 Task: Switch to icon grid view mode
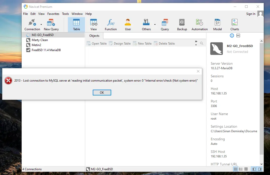pos(235,169)
